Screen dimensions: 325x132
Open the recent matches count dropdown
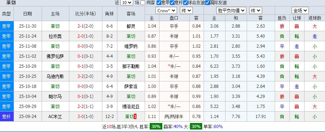coord(127,3)
